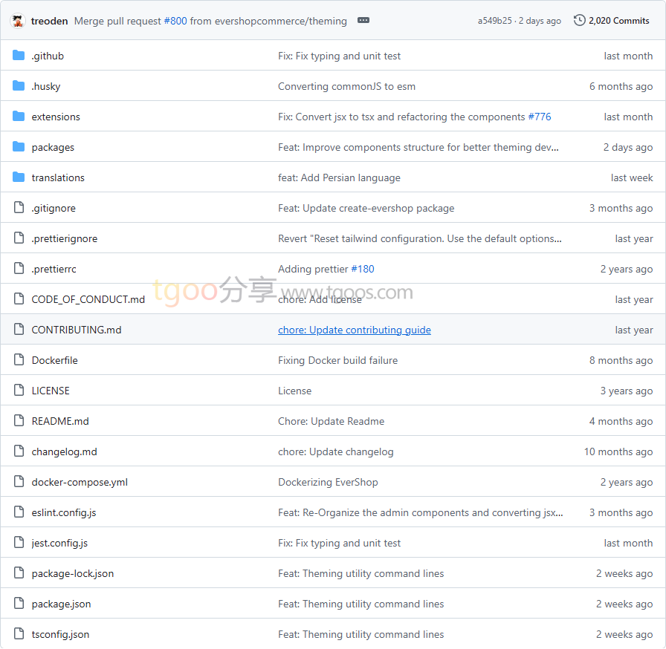Open the treoden author profile link

pyautogui.click(x=50, y=21)
